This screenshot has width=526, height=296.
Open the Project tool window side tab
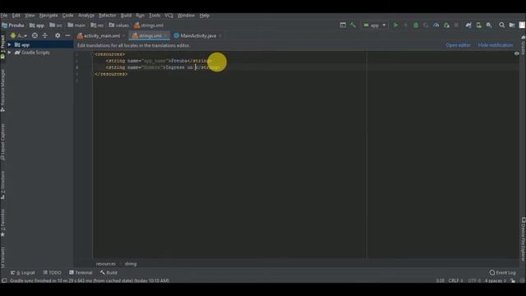click(x=2, y=46)
